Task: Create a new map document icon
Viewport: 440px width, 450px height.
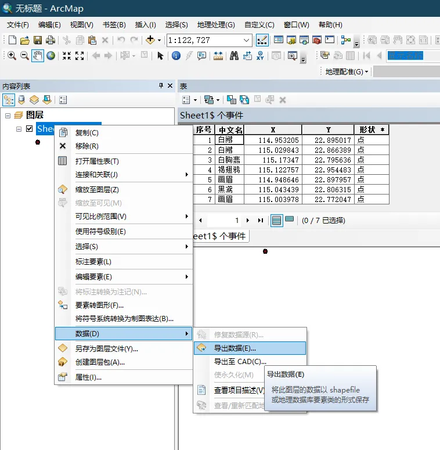Action: pos(12,40)
